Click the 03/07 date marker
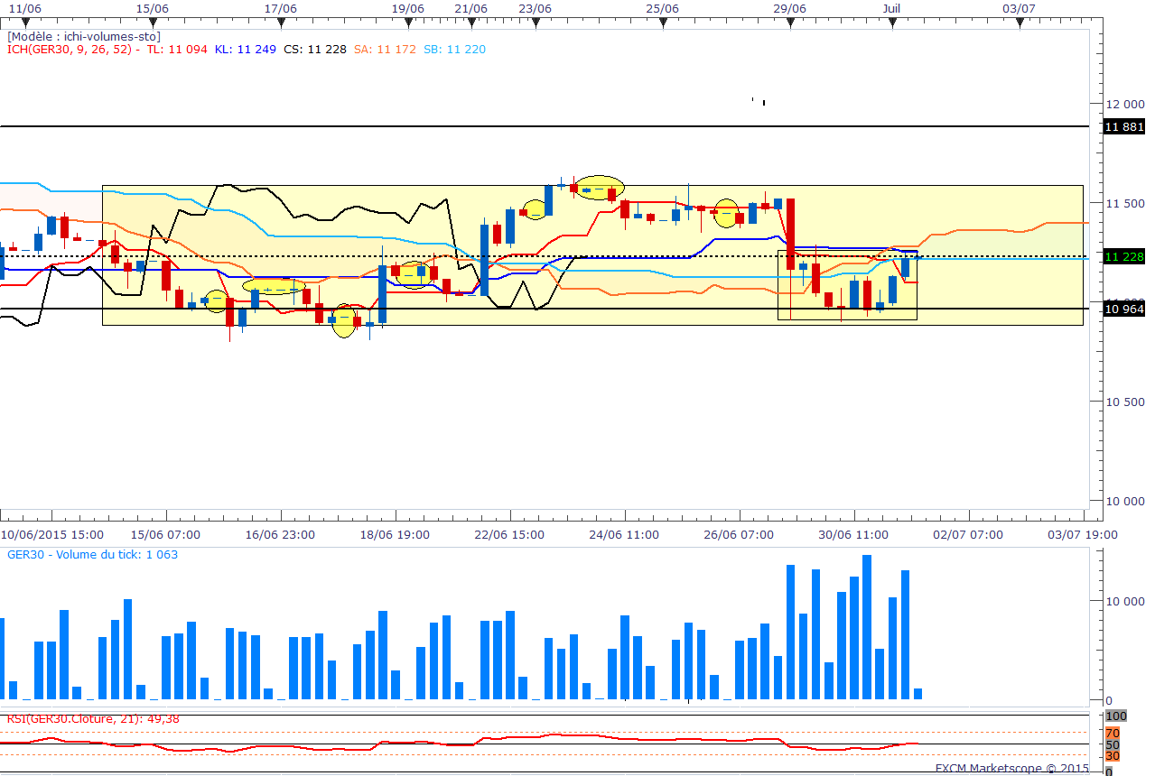 click(x=1019, y=8)
